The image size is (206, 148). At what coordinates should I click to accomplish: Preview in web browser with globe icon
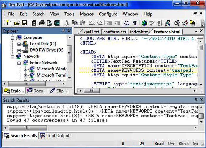click(144, 23)
